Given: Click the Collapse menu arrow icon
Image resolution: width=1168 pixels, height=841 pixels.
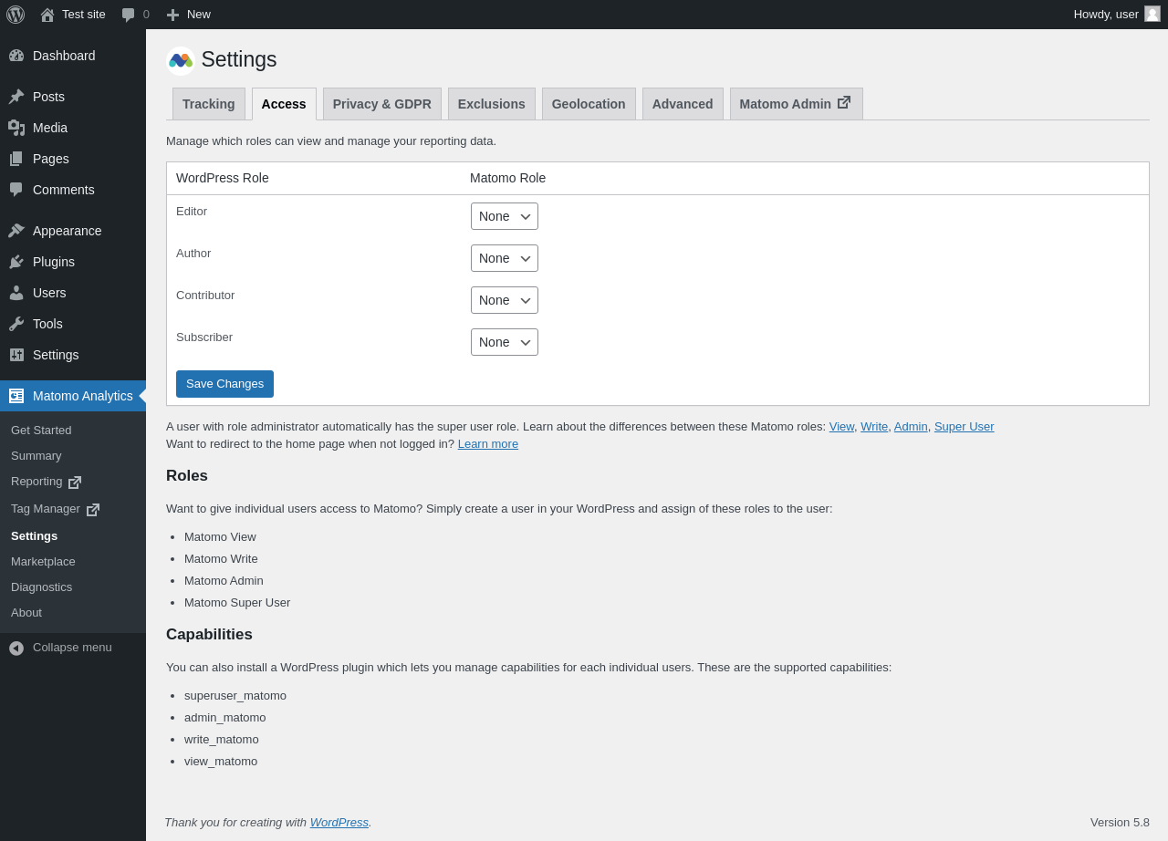Looking at the screenshot, I should click(16, 648).
